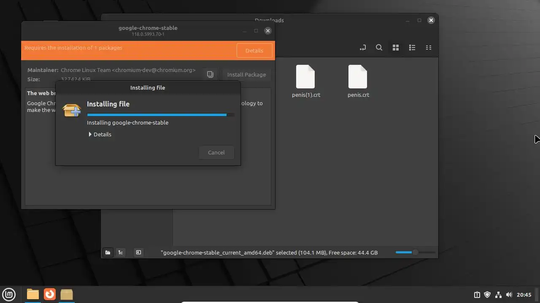Launch Firefox from the taskbar
Screen dimensions: 540x303
(50, 294)
